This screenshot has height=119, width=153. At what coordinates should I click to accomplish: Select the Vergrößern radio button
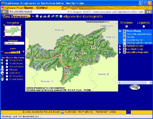(7, 60)
